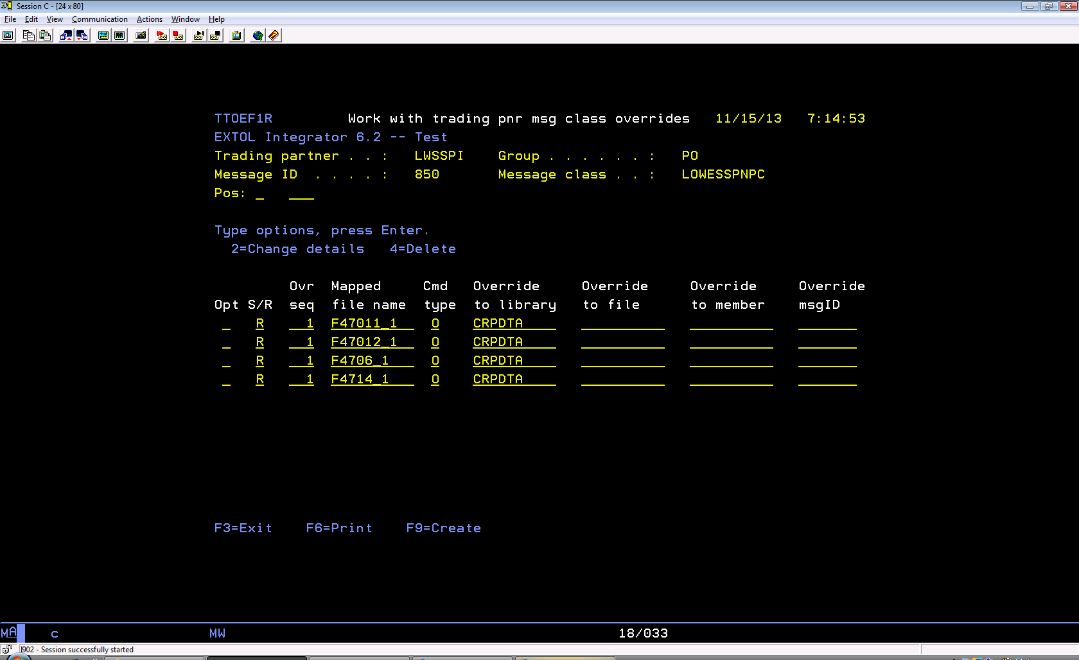The height and width of the screenshot is (660, 1079).
Task: Click CRPDTA library in F4714_1 row
Action: pyautogui.click(x=514, y=379)
